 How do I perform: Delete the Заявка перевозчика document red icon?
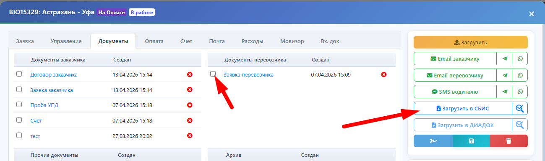coord(383,74)
